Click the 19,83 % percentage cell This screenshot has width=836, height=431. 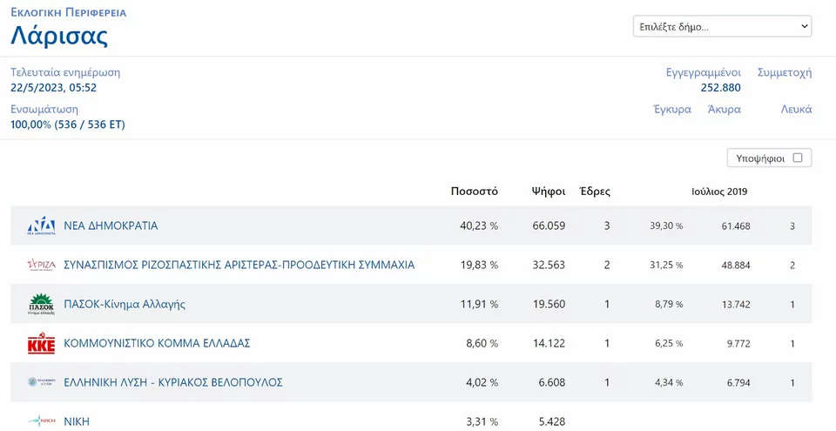click(x=479, y=265)
